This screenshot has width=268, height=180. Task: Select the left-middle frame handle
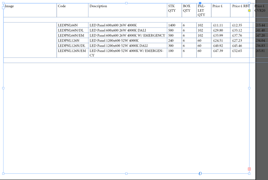(x=3, y=88)
